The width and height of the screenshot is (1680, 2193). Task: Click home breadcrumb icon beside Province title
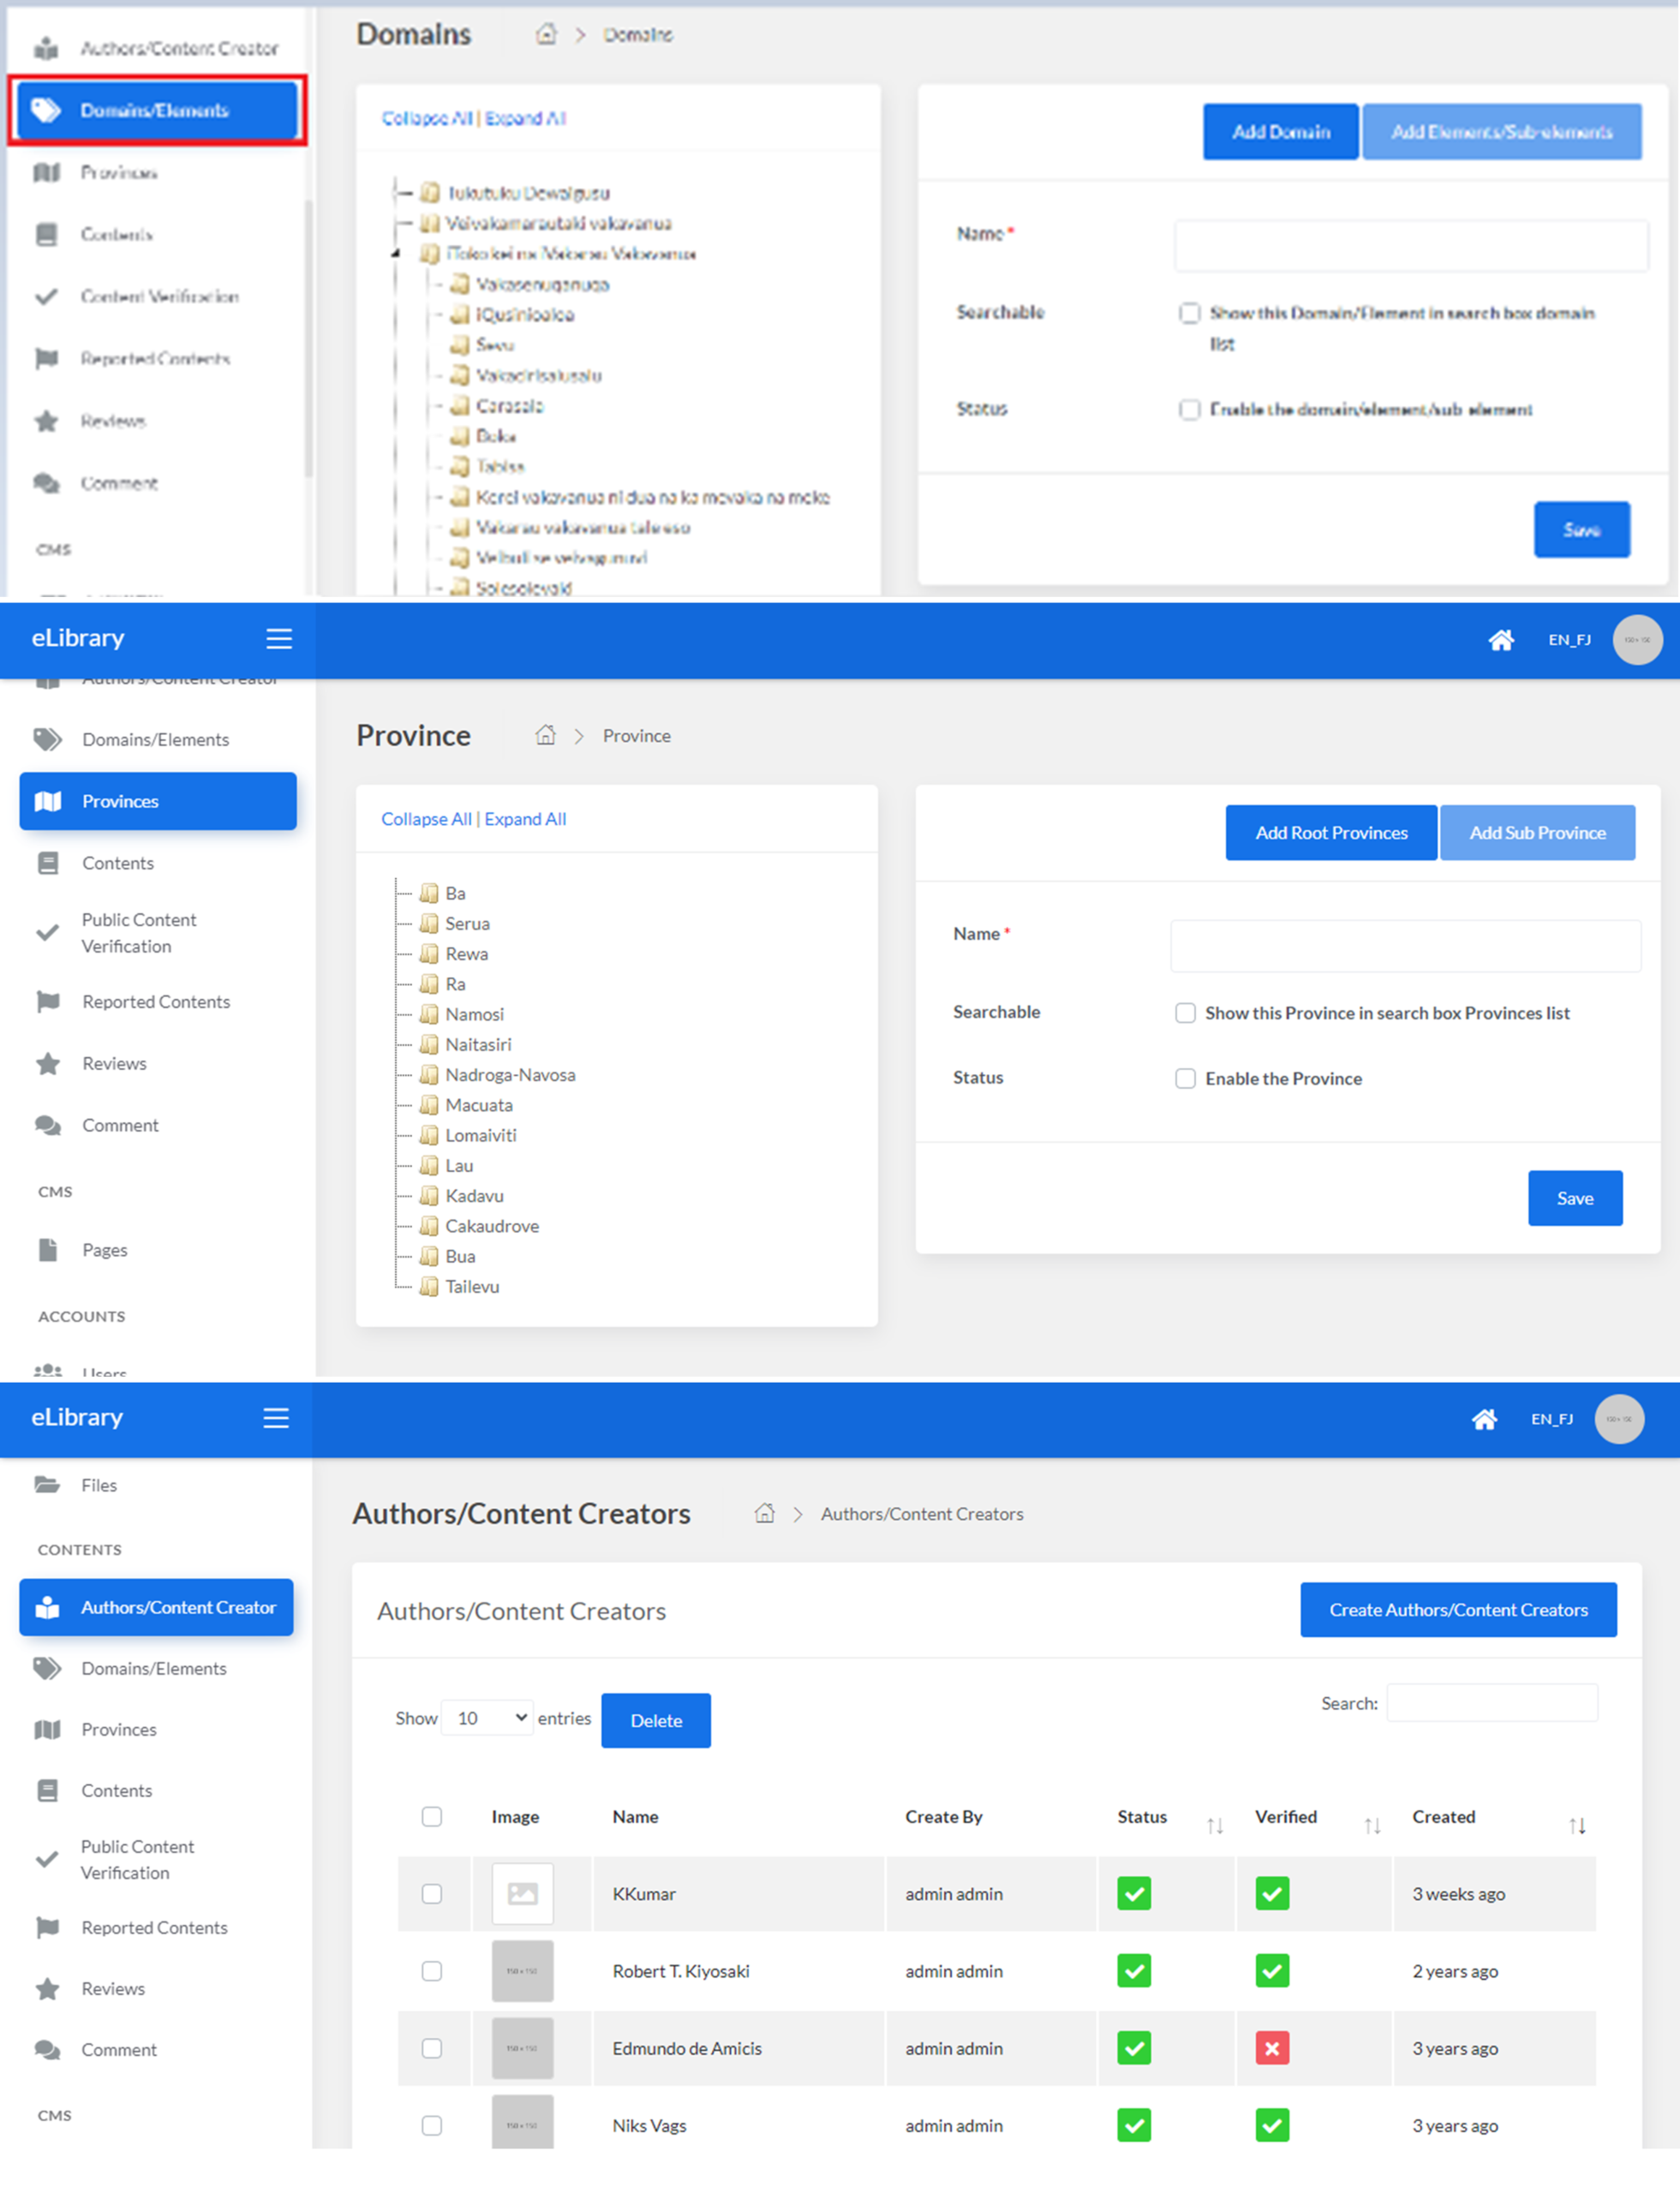(x=545, y=735)
